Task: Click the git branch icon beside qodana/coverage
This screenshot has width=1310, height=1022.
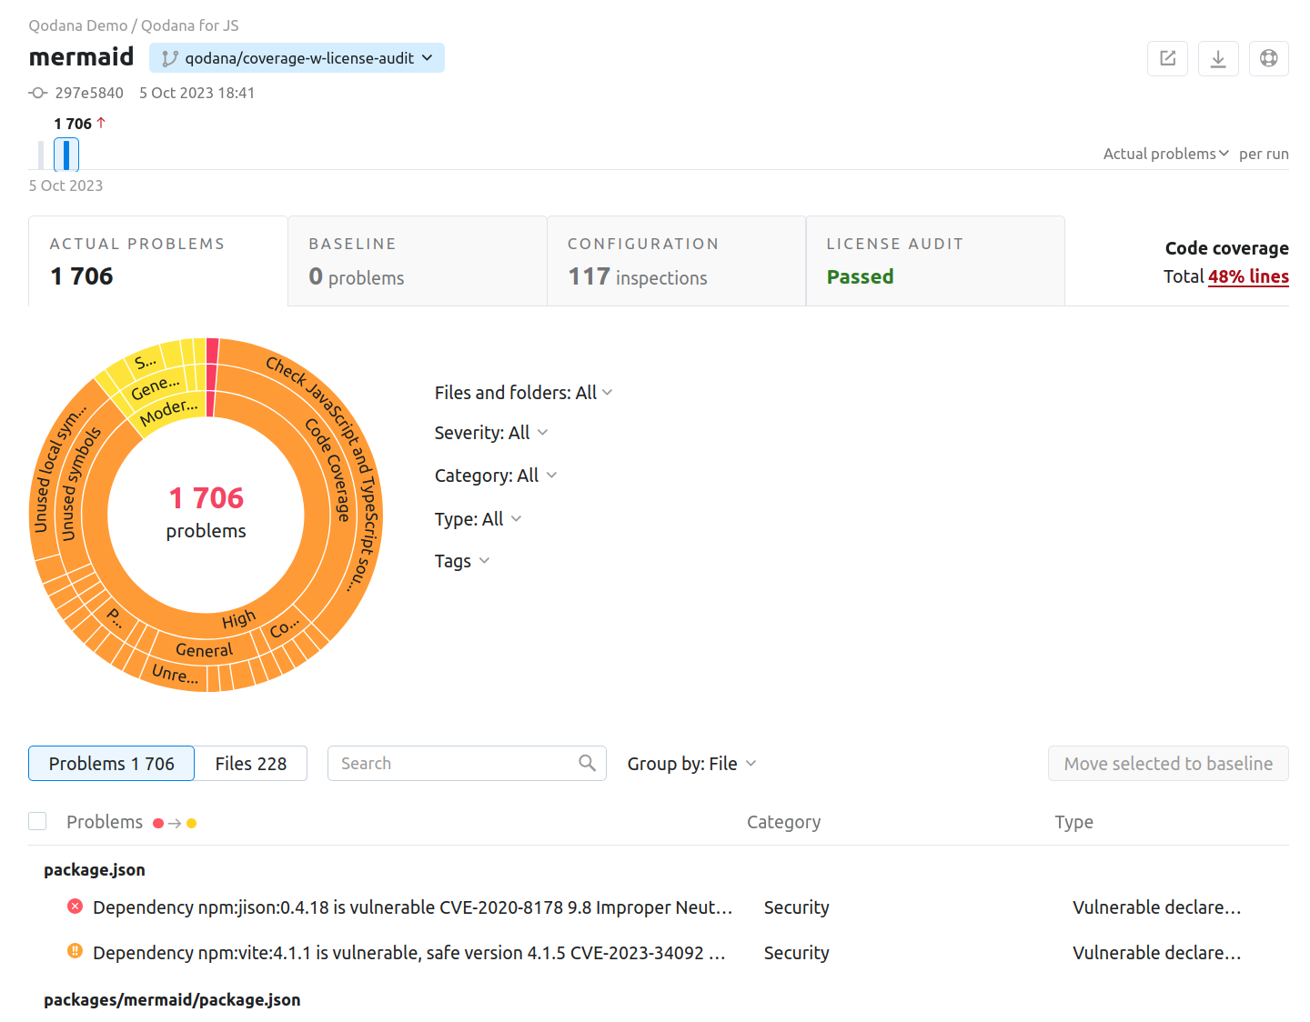Action: click(169, 58)
